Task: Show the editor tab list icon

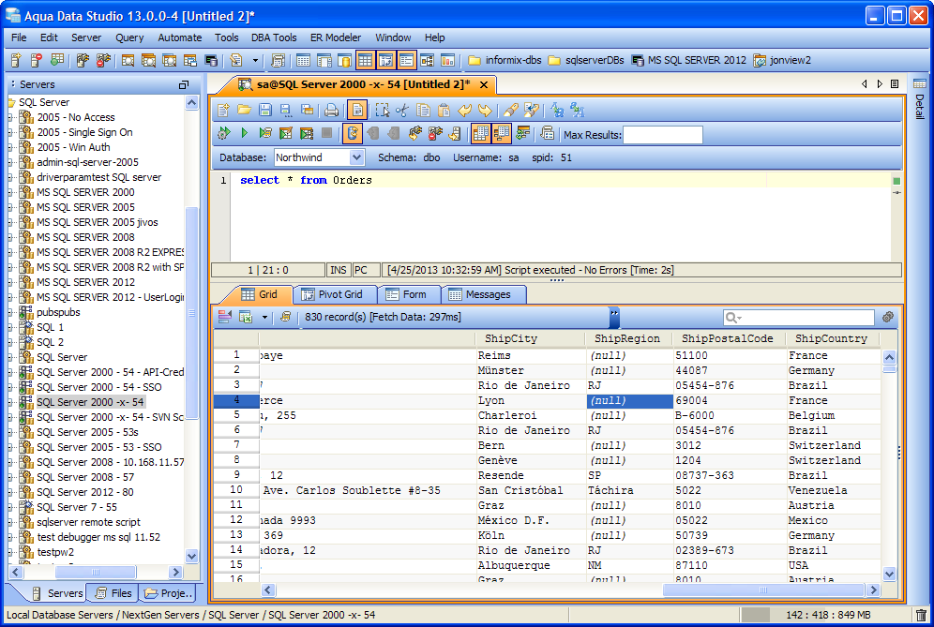Action: (x=895, y=84)
